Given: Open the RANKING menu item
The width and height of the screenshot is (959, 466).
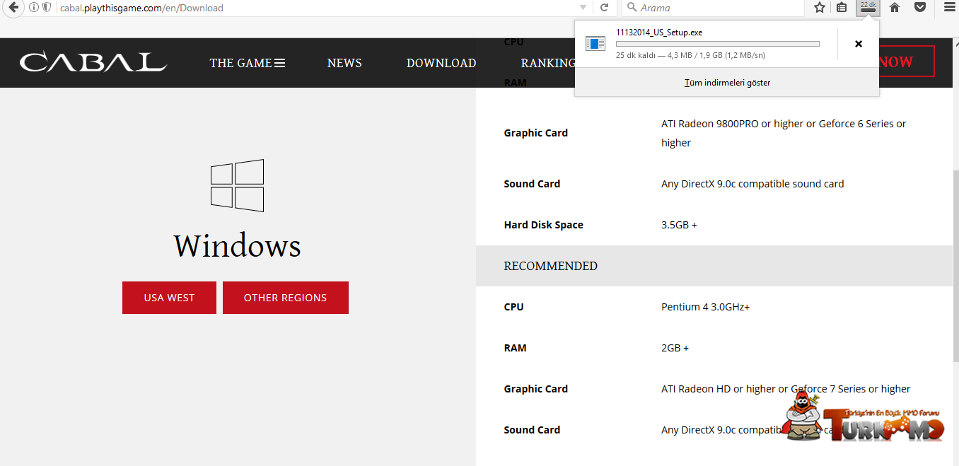Looking at the screenshot, I should [x=548, y=63].
